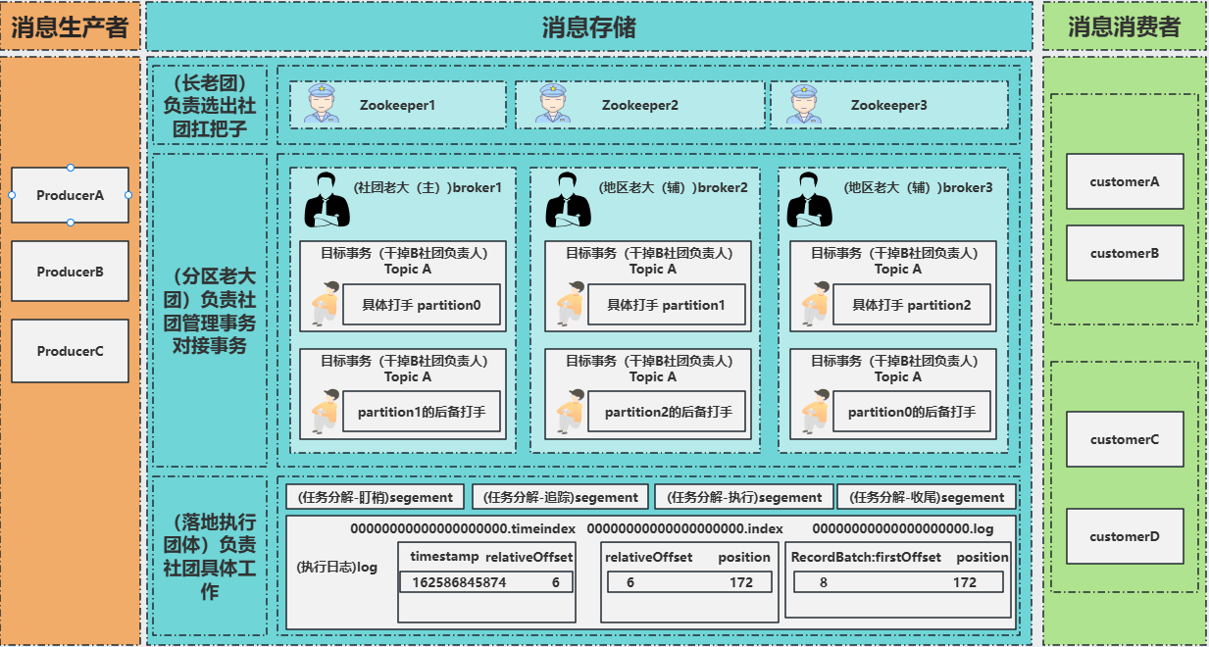1209x647 pixels.
Task: Select the ProducerA box
Action: click(x=70, y=195)
